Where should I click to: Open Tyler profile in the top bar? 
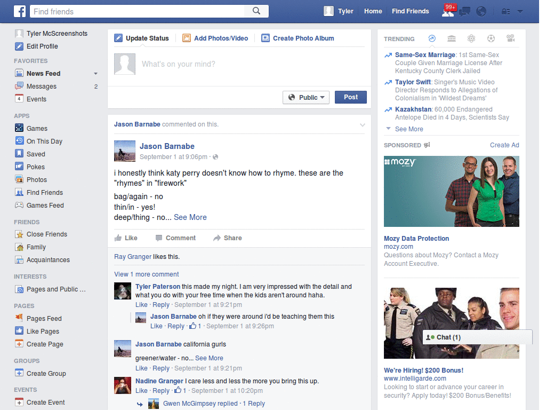click(339, 11)
